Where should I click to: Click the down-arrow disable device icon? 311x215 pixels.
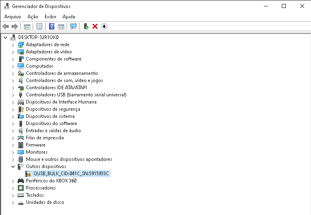104,26
